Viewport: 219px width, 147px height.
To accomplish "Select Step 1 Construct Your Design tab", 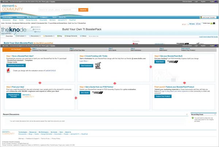I will click(50, 49).
